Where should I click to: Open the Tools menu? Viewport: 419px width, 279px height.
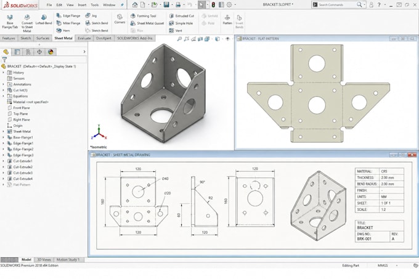pos(95,5)
